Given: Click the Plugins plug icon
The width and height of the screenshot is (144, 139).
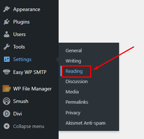Looking at the screenshot, I should [x=7, y=22].
